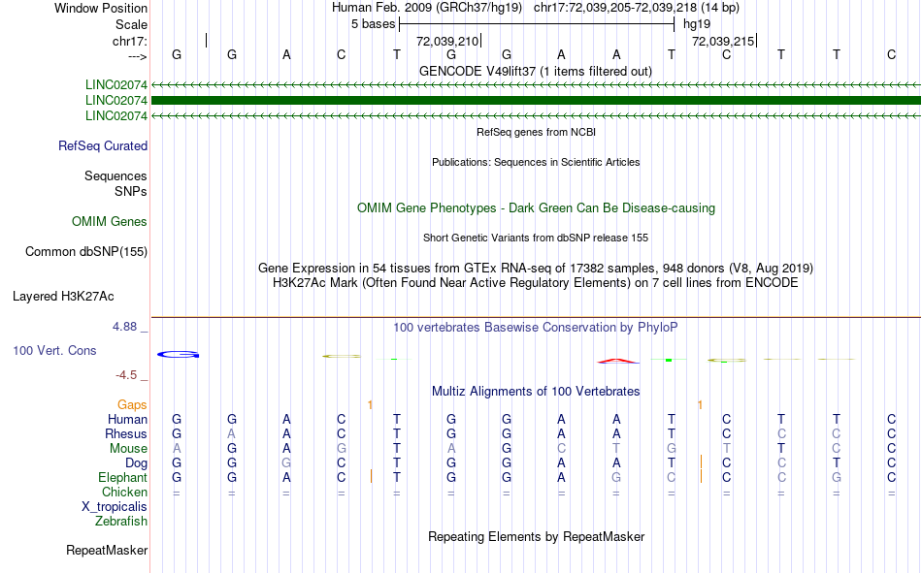The width and height of the screenshot is (922, 573).
Task: Select the Mouse species label
Action: pos(128,448)
